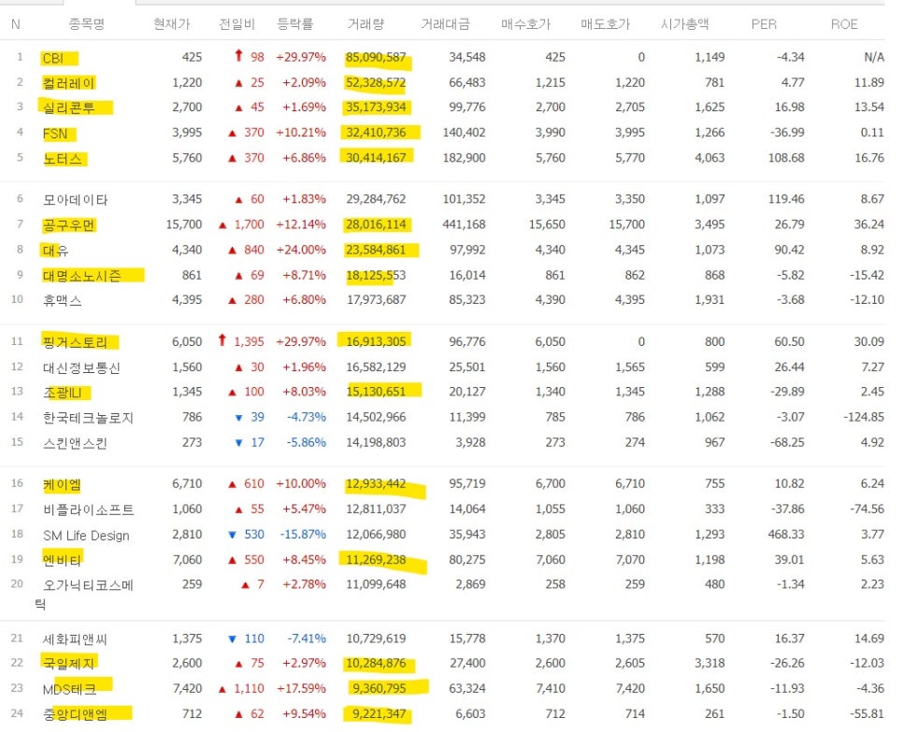This screenshot has width=903, height=732.
Task: Select 대유's change rate +24.00%
Action: [301, 250]
